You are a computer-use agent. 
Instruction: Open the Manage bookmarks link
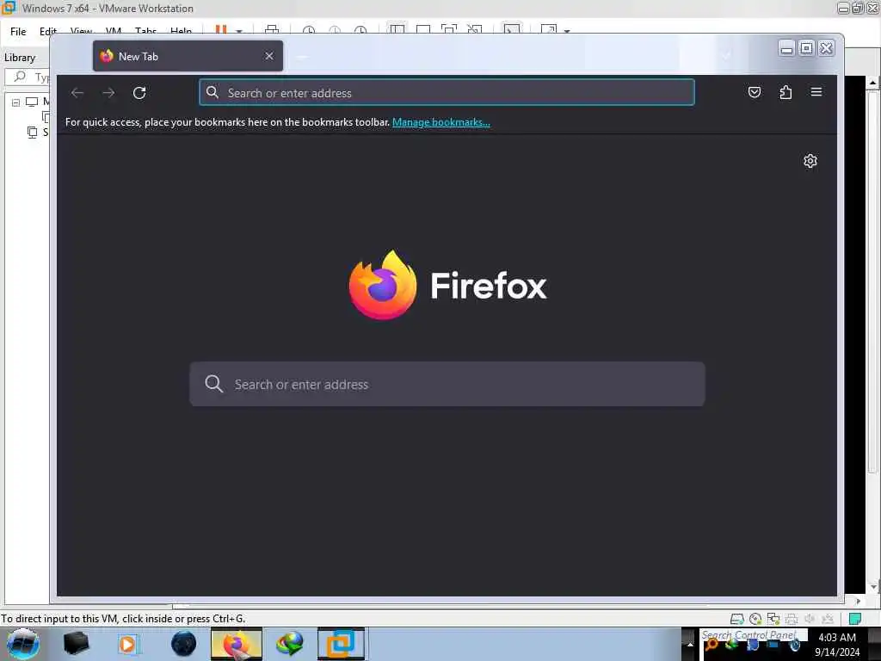click(x=441, y=122)
